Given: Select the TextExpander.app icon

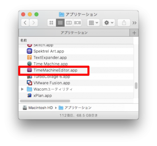Looking at the screenshot, I should click(29, 58).
